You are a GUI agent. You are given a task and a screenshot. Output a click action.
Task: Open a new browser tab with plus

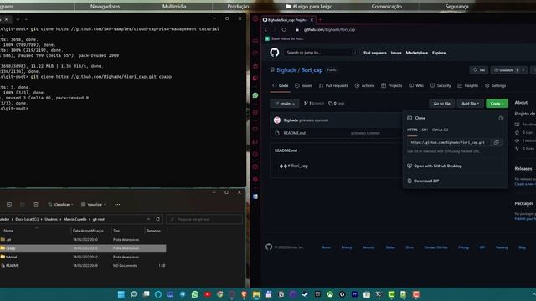point(320,20)
